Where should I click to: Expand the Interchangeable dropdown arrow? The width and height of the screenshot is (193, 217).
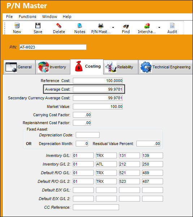point(159,27)
